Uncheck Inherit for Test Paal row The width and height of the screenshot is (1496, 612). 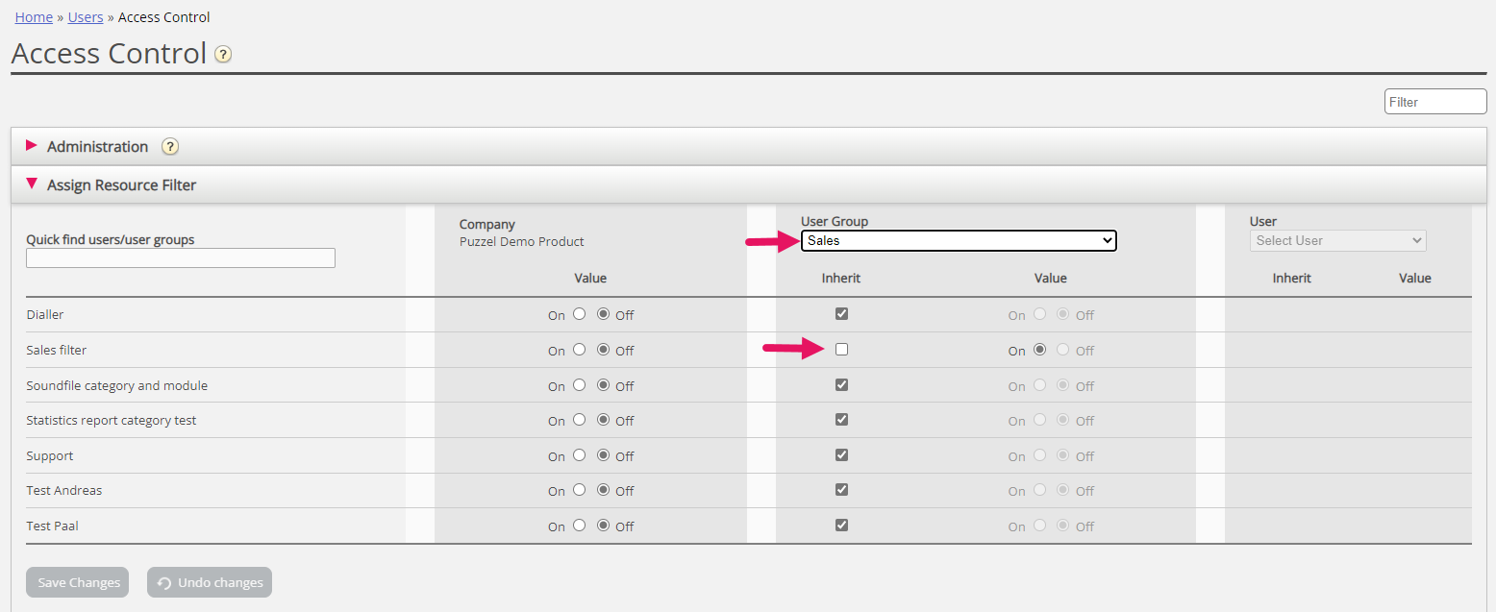(841, 526)
